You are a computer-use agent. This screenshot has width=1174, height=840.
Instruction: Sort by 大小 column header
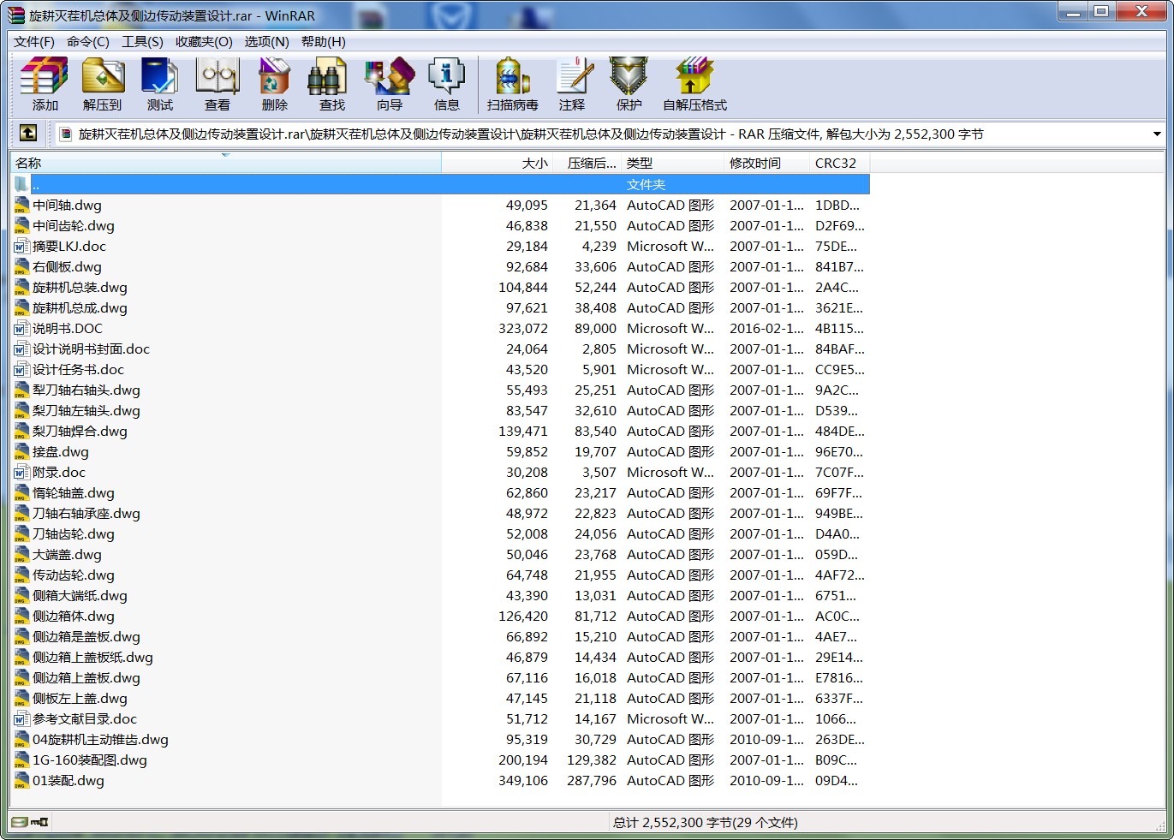pyautogui.click(x=498, y=163)
